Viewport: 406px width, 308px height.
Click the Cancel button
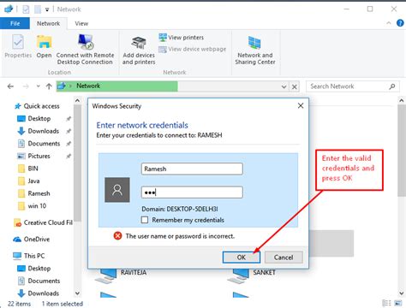(284, 258)
